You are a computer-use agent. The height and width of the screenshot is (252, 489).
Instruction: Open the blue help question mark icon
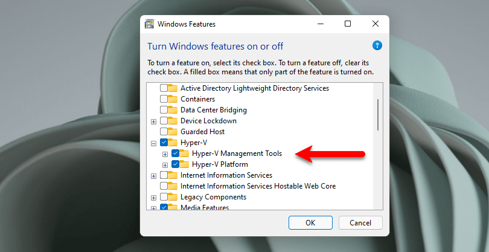tap(377, 45)
